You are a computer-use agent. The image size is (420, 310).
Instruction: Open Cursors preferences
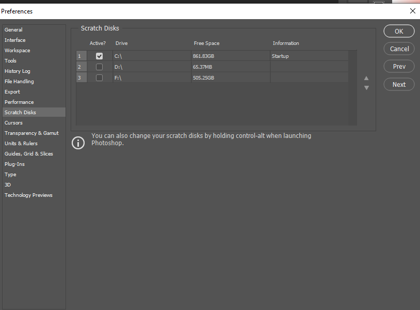point(34,122)
